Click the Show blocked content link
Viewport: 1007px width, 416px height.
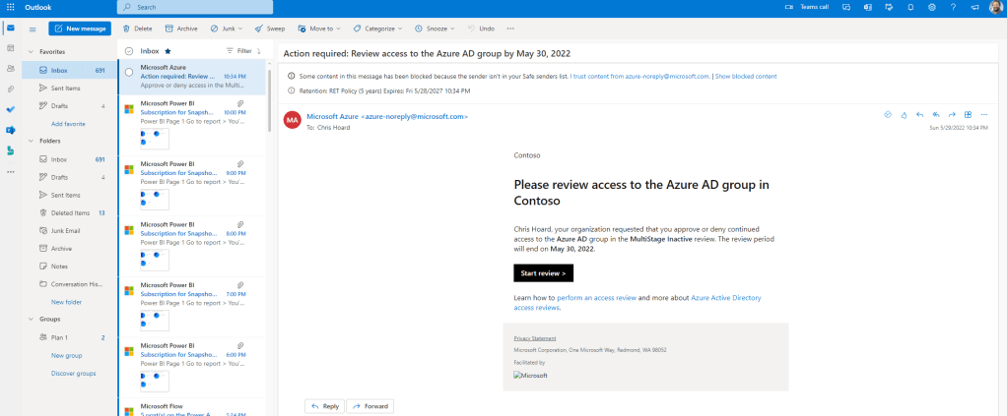[746, 76]
